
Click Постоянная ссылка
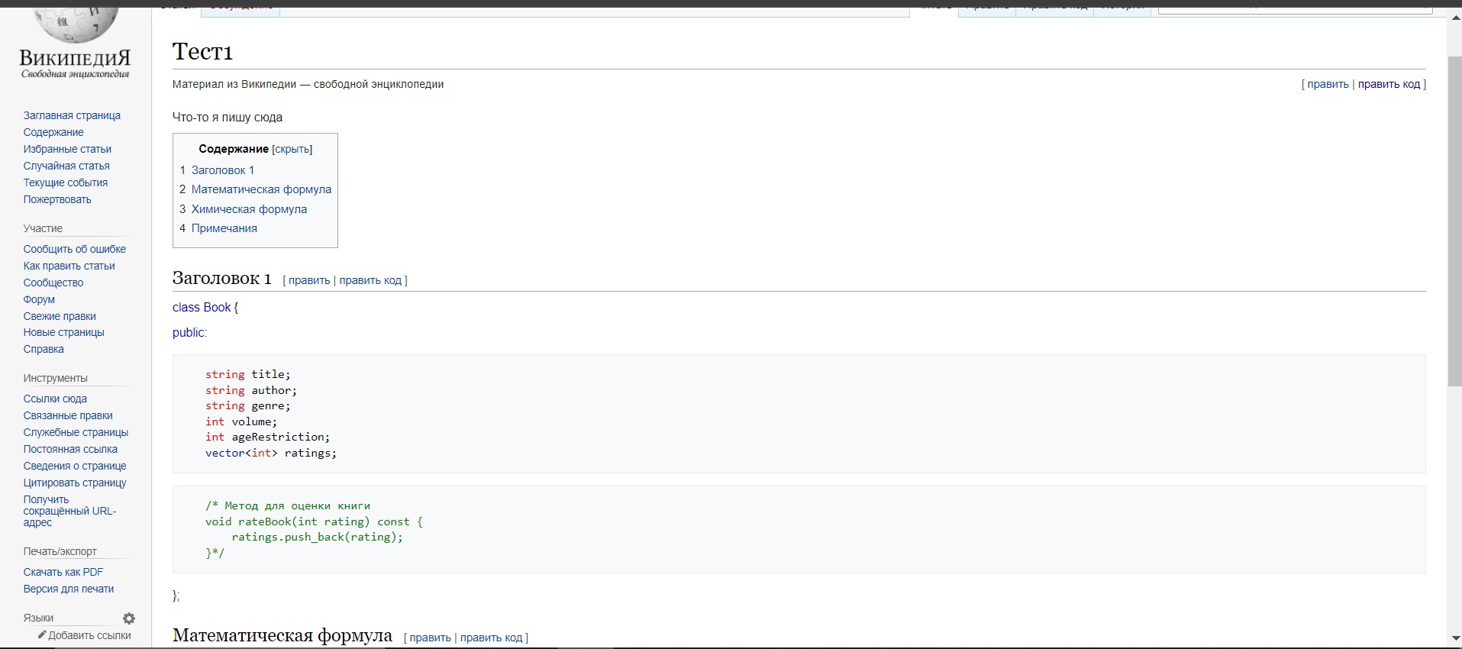70,449
